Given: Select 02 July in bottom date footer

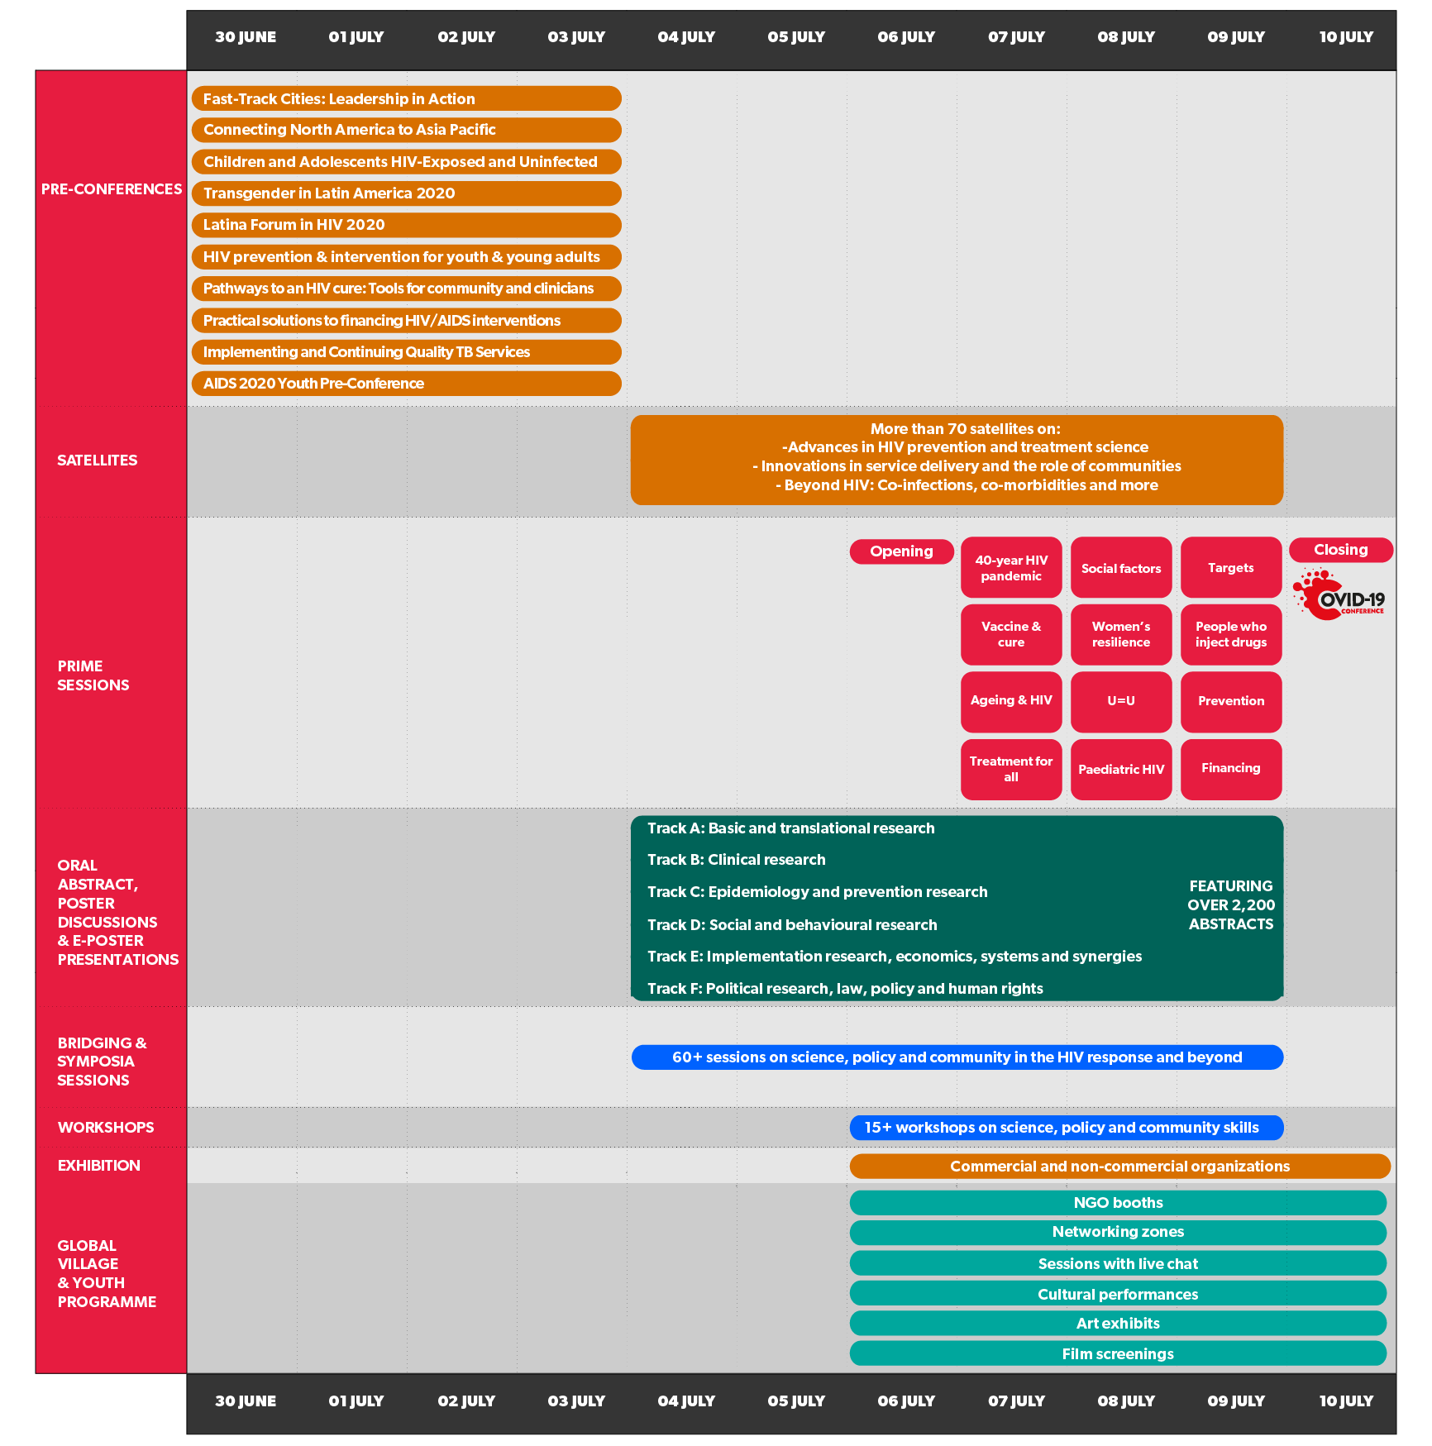Looking at the screenshot, I should 466,1401.
